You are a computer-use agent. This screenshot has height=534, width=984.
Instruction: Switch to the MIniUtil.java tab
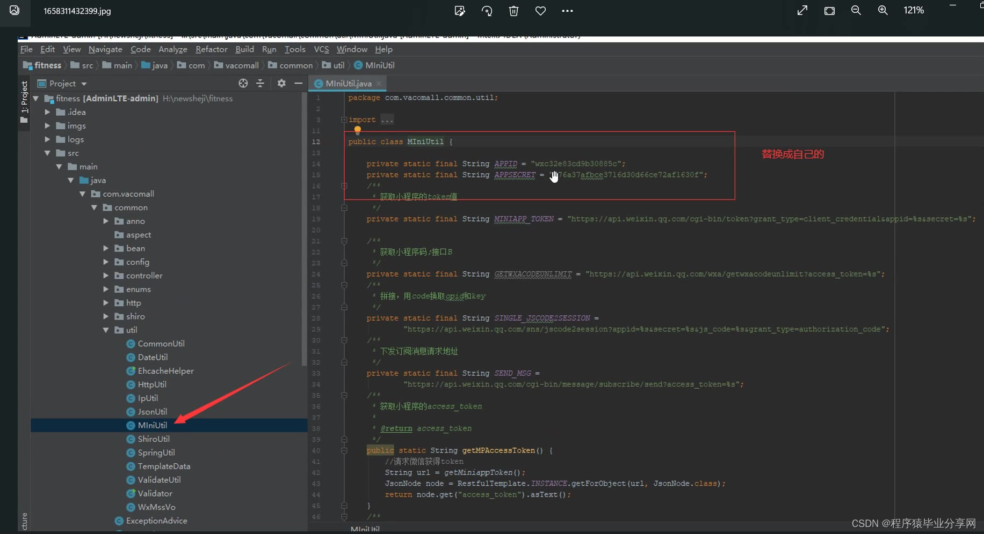pos(348,84)
